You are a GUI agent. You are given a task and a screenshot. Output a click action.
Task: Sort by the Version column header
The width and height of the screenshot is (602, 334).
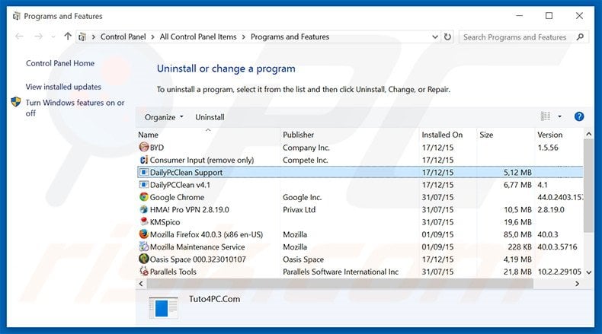click(x=559, y=135)
